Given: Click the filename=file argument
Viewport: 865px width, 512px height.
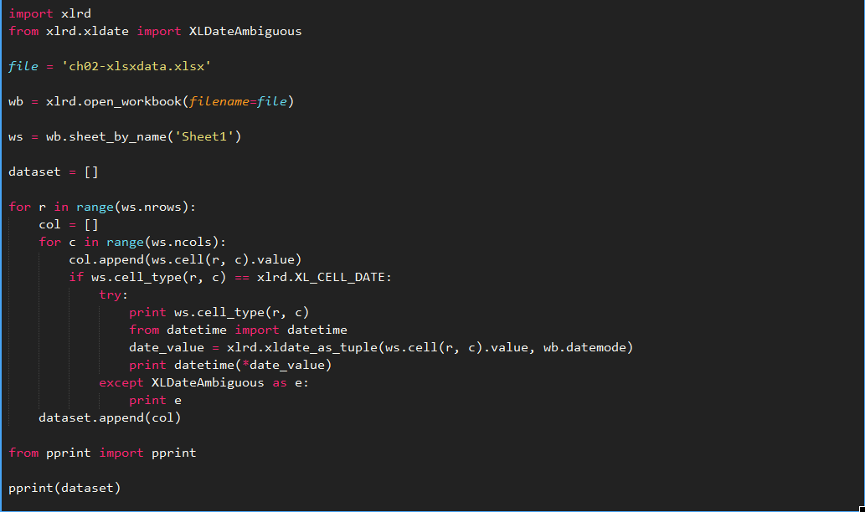Looking at the screenshot, I should point(238,101).
